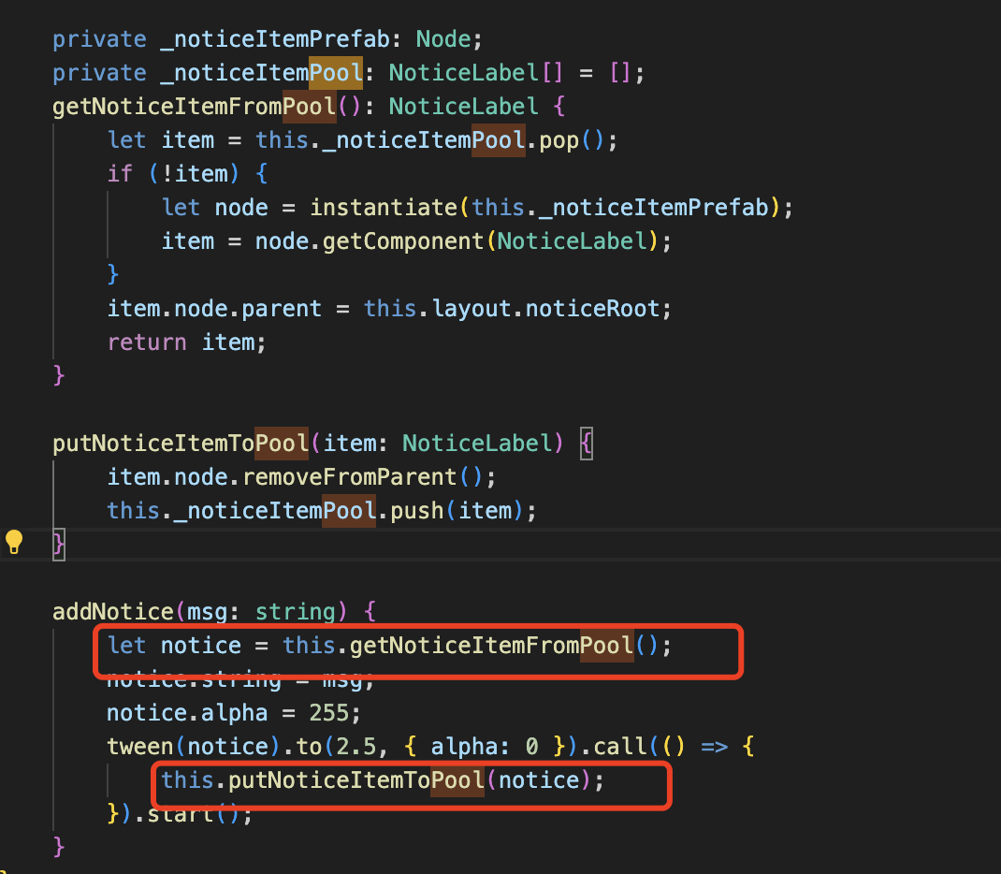Click 'notice' variable in let notice line
This screenshot has height=874, width=1001.
[201, 646]
